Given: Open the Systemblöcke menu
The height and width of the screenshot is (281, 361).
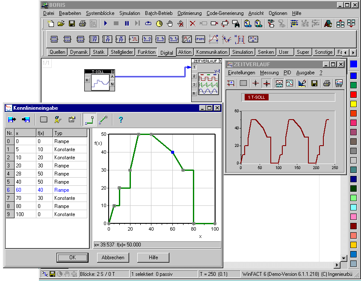Looking at the screenshot, I should click(100, 13).
